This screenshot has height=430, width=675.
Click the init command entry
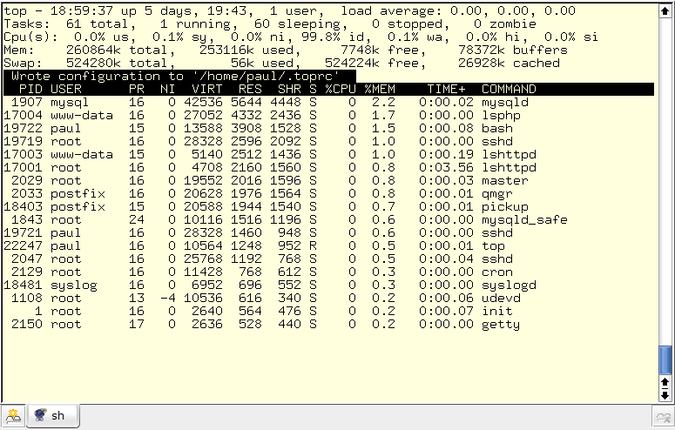click(497, 311)
